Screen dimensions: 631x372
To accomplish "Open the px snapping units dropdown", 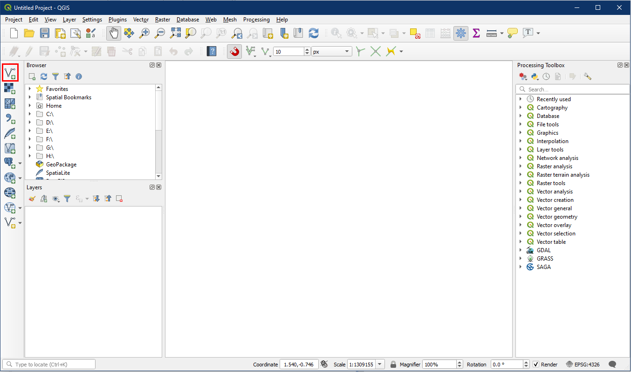I will click(x=331, y=52).
